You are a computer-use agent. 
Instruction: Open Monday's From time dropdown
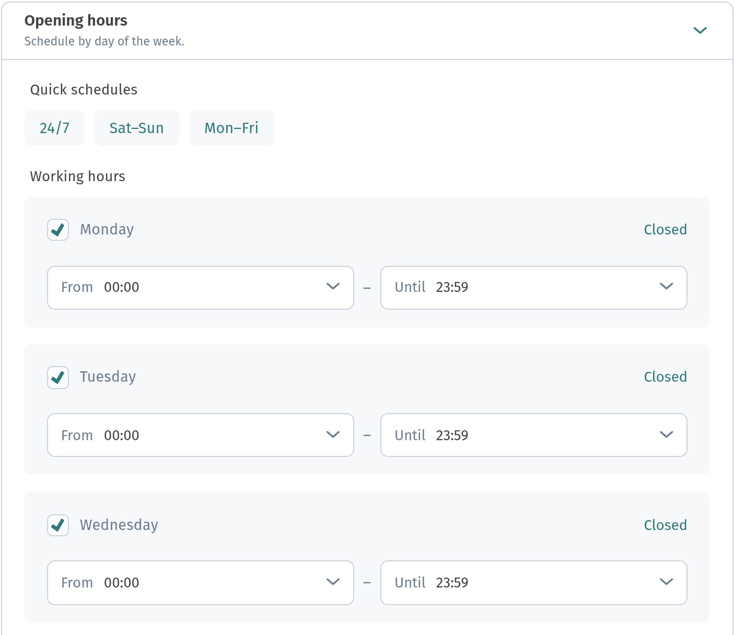pyautogui.click(x=201, y=288)
